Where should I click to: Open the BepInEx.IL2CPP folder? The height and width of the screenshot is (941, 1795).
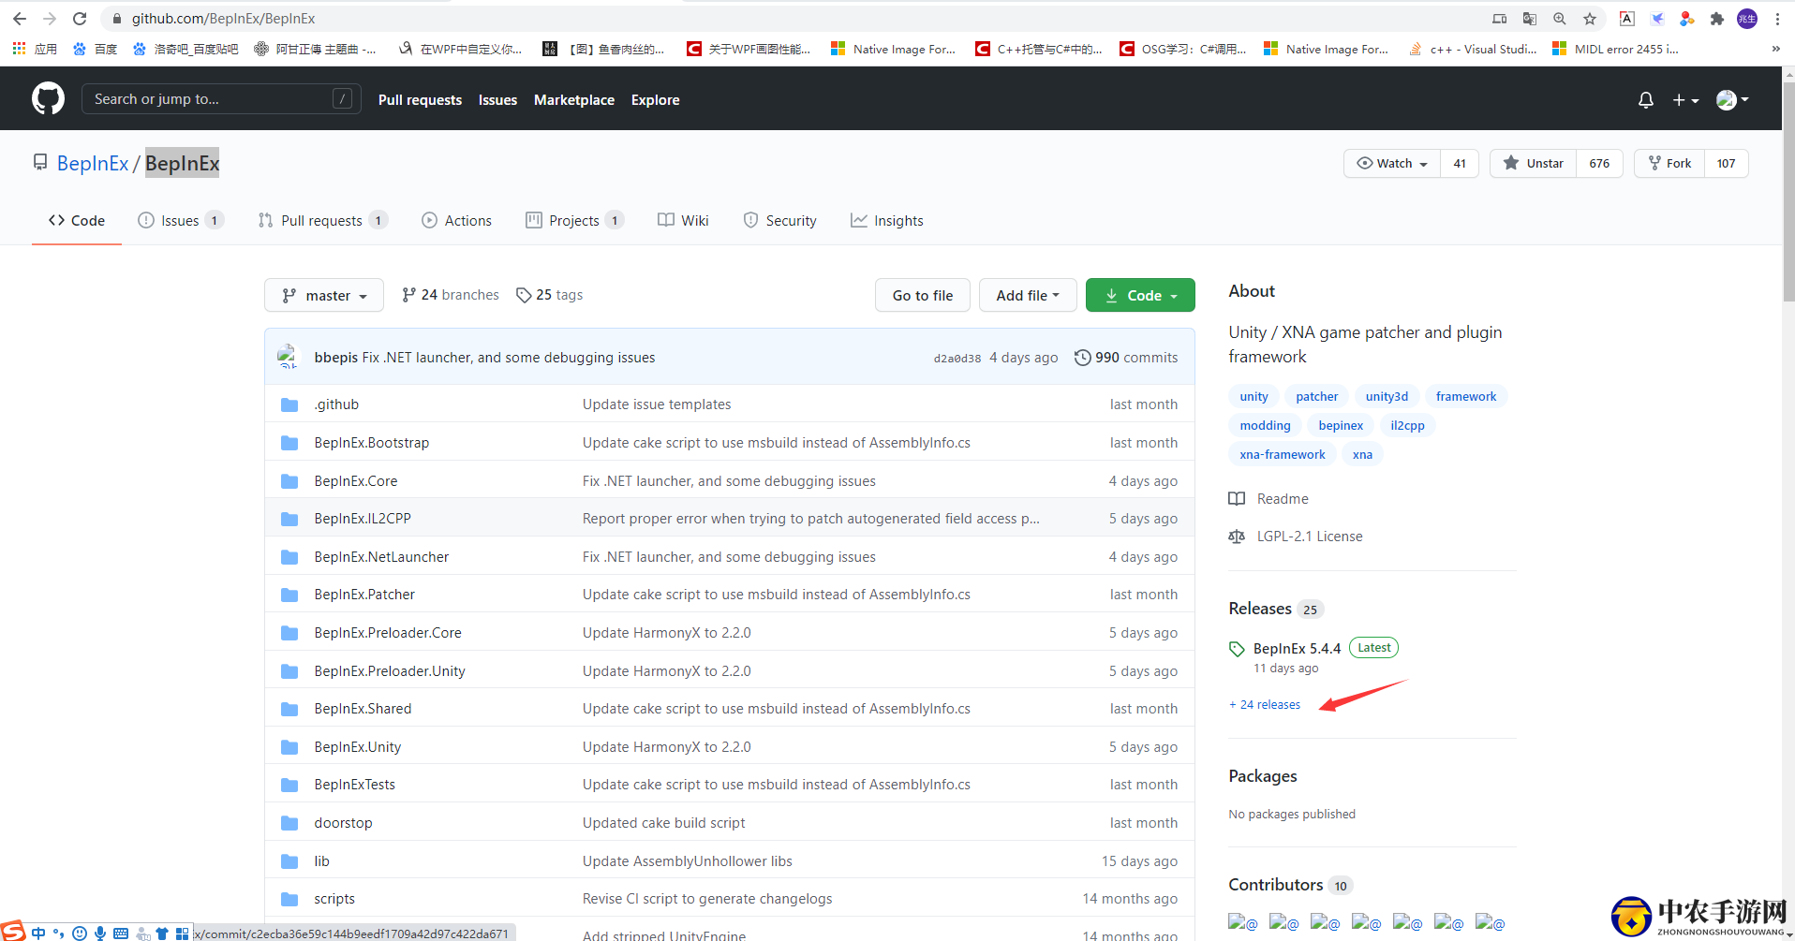click(363, 519)
